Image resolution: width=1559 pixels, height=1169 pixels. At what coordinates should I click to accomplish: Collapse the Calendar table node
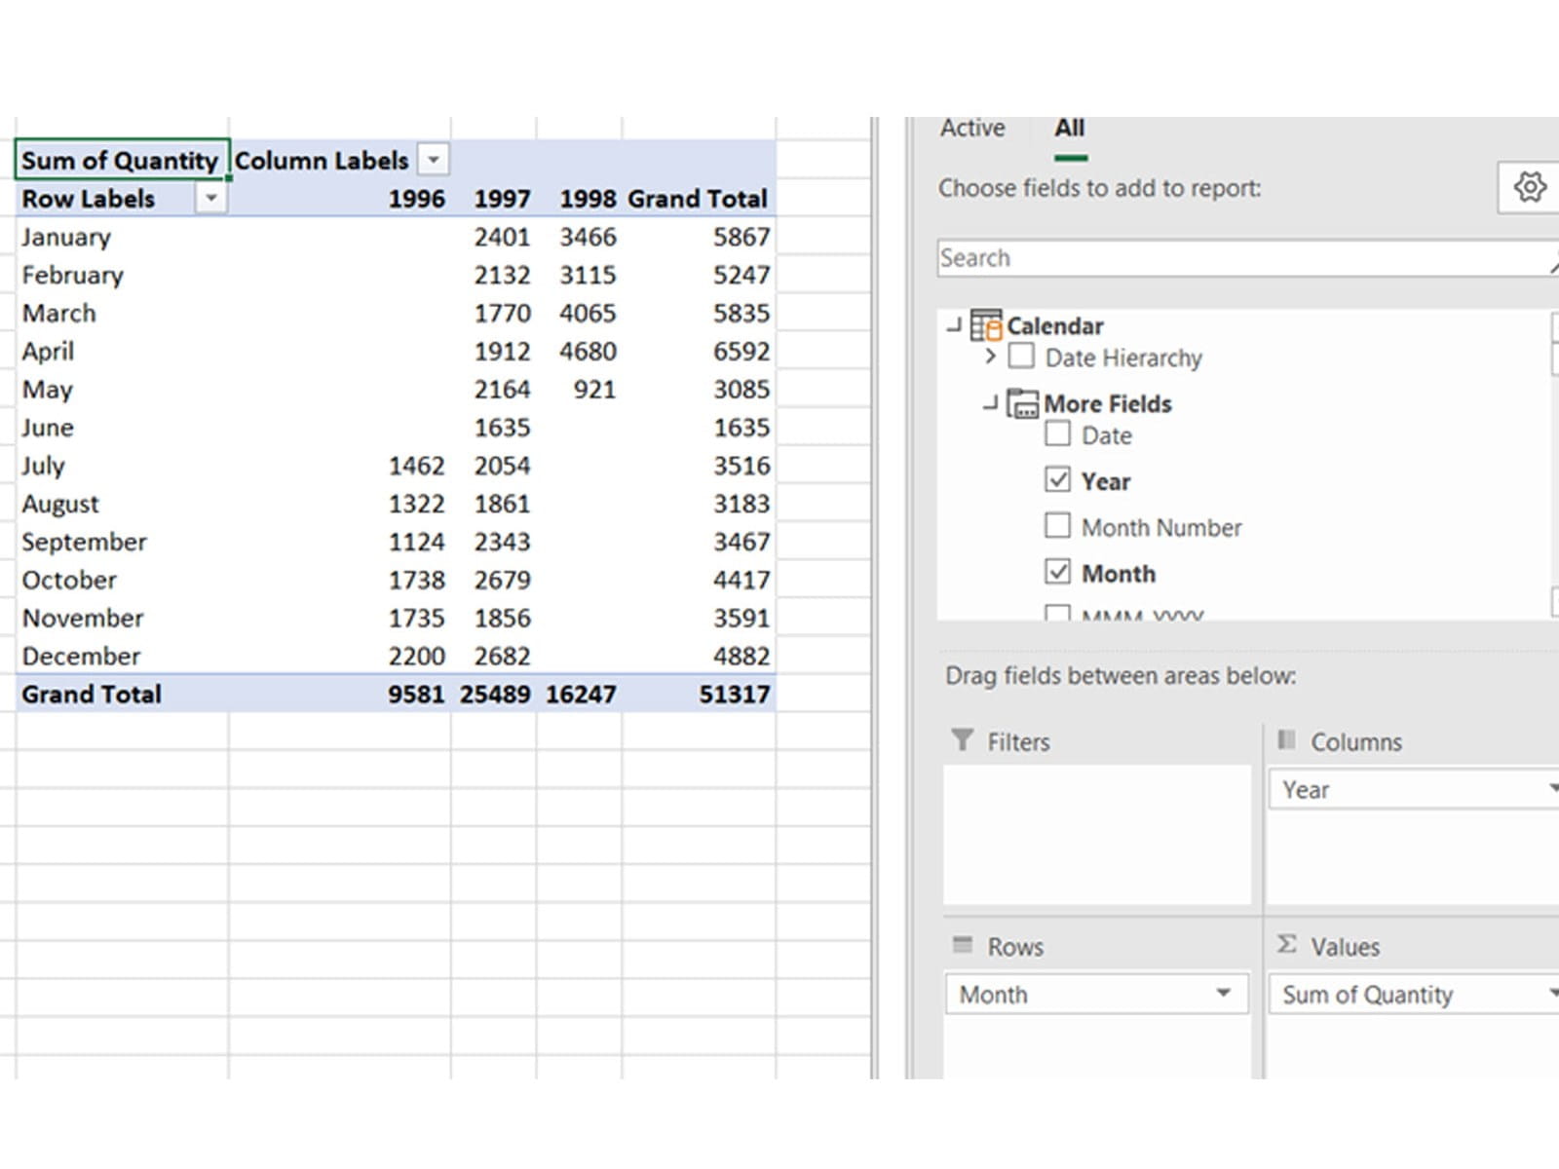(954, 325)
